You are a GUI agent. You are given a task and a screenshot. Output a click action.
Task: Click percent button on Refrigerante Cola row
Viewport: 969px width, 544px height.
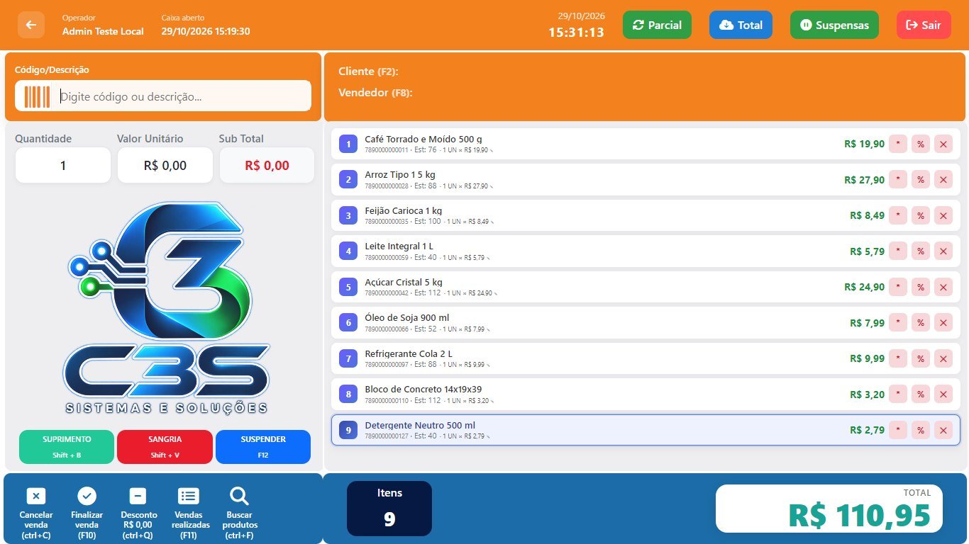click(x=921, y=358)
